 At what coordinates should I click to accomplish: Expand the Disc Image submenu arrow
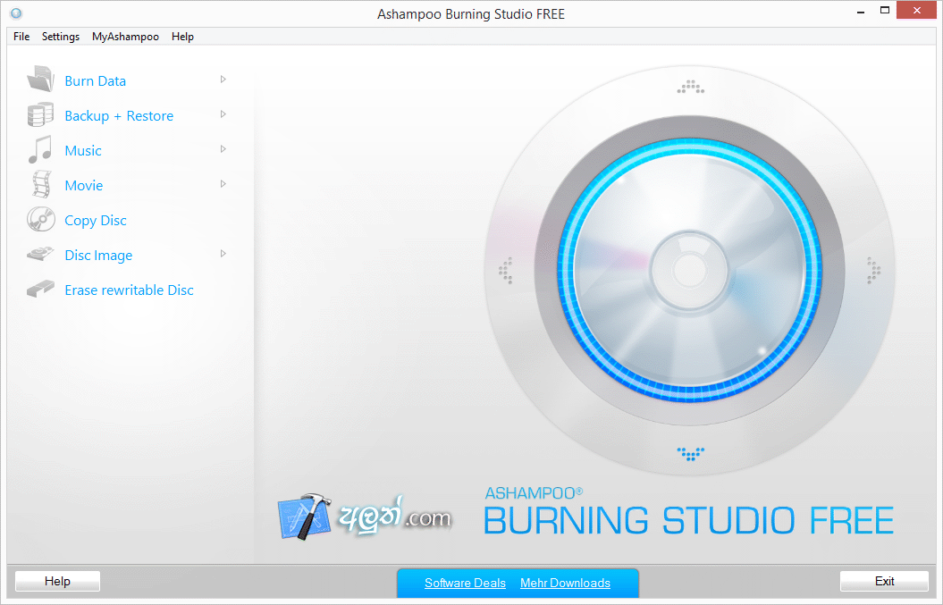pyautogui.click(x=223, y=254)
